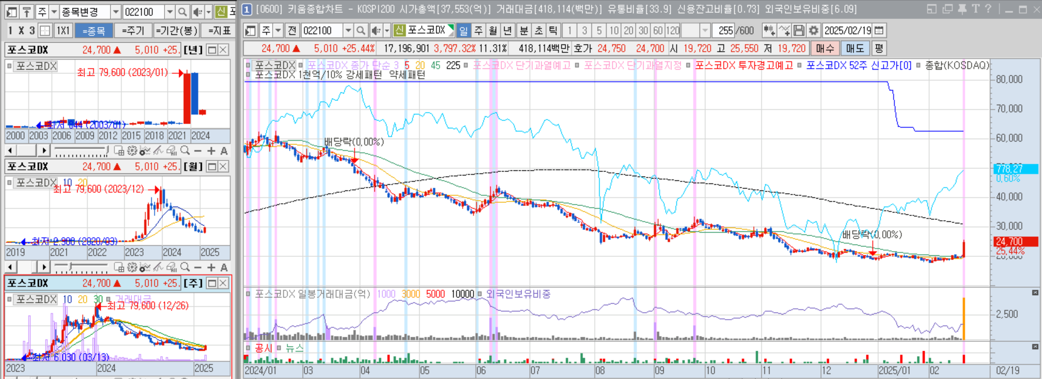The width and height of the screenshot is (1042, 379).
Task: Open speaker dropdown arrow in main chart toolbar
Action: (387, 30)
